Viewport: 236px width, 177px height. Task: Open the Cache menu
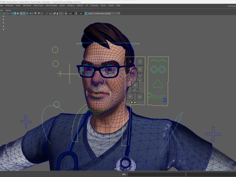(103, 5)
